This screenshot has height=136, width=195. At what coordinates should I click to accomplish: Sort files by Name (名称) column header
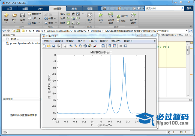click(x=13, y=39)
